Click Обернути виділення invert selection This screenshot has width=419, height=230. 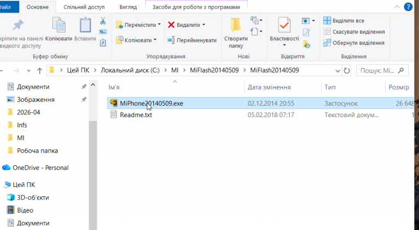coord(354,43)
